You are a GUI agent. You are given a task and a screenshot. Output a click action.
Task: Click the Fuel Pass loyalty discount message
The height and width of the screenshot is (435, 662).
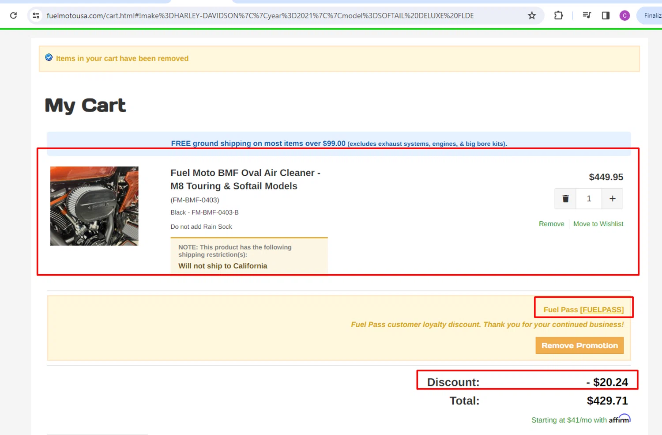coord(487,325)
